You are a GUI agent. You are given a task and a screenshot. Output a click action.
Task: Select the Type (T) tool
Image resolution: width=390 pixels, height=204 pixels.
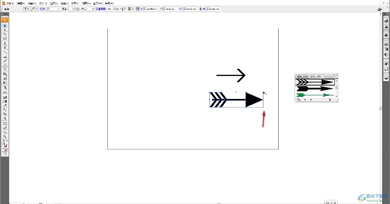click(x=5, y=48)
